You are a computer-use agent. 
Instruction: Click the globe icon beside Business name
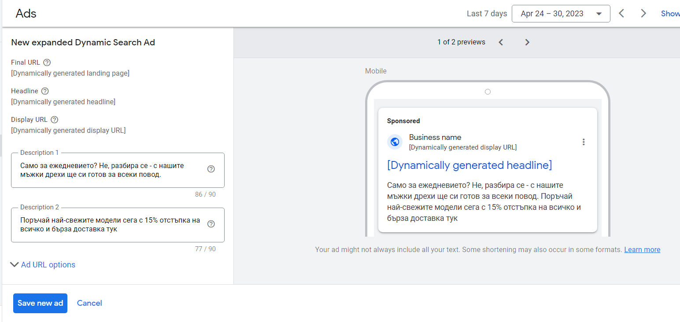(395, 142)
